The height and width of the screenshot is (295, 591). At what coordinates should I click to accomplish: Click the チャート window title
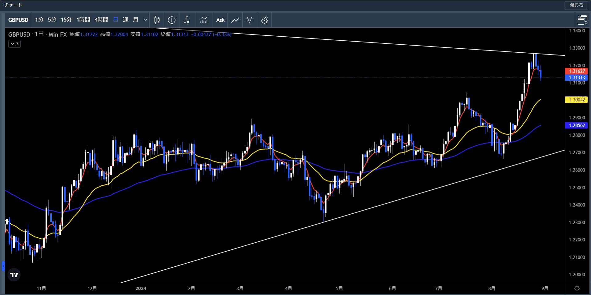[x=13, y=5]
